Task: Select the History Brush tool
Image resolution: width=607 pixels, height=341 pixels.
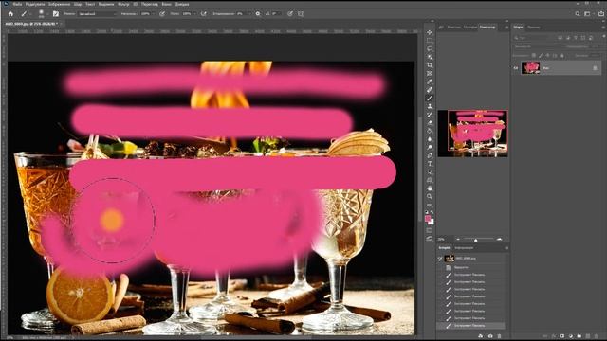Action: point(430,115)
